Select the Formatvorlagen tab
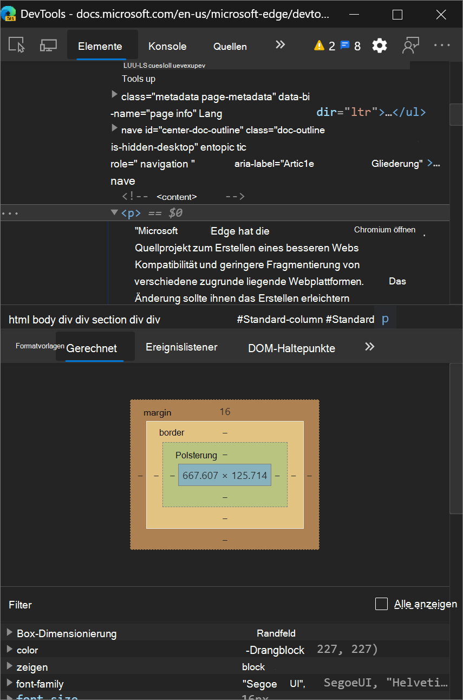This screenshot has height=700, width=463. pos(40,346)
